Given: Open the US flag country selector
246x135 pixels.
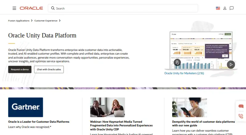Looking at the screenshot, I should tap(218, 8).
